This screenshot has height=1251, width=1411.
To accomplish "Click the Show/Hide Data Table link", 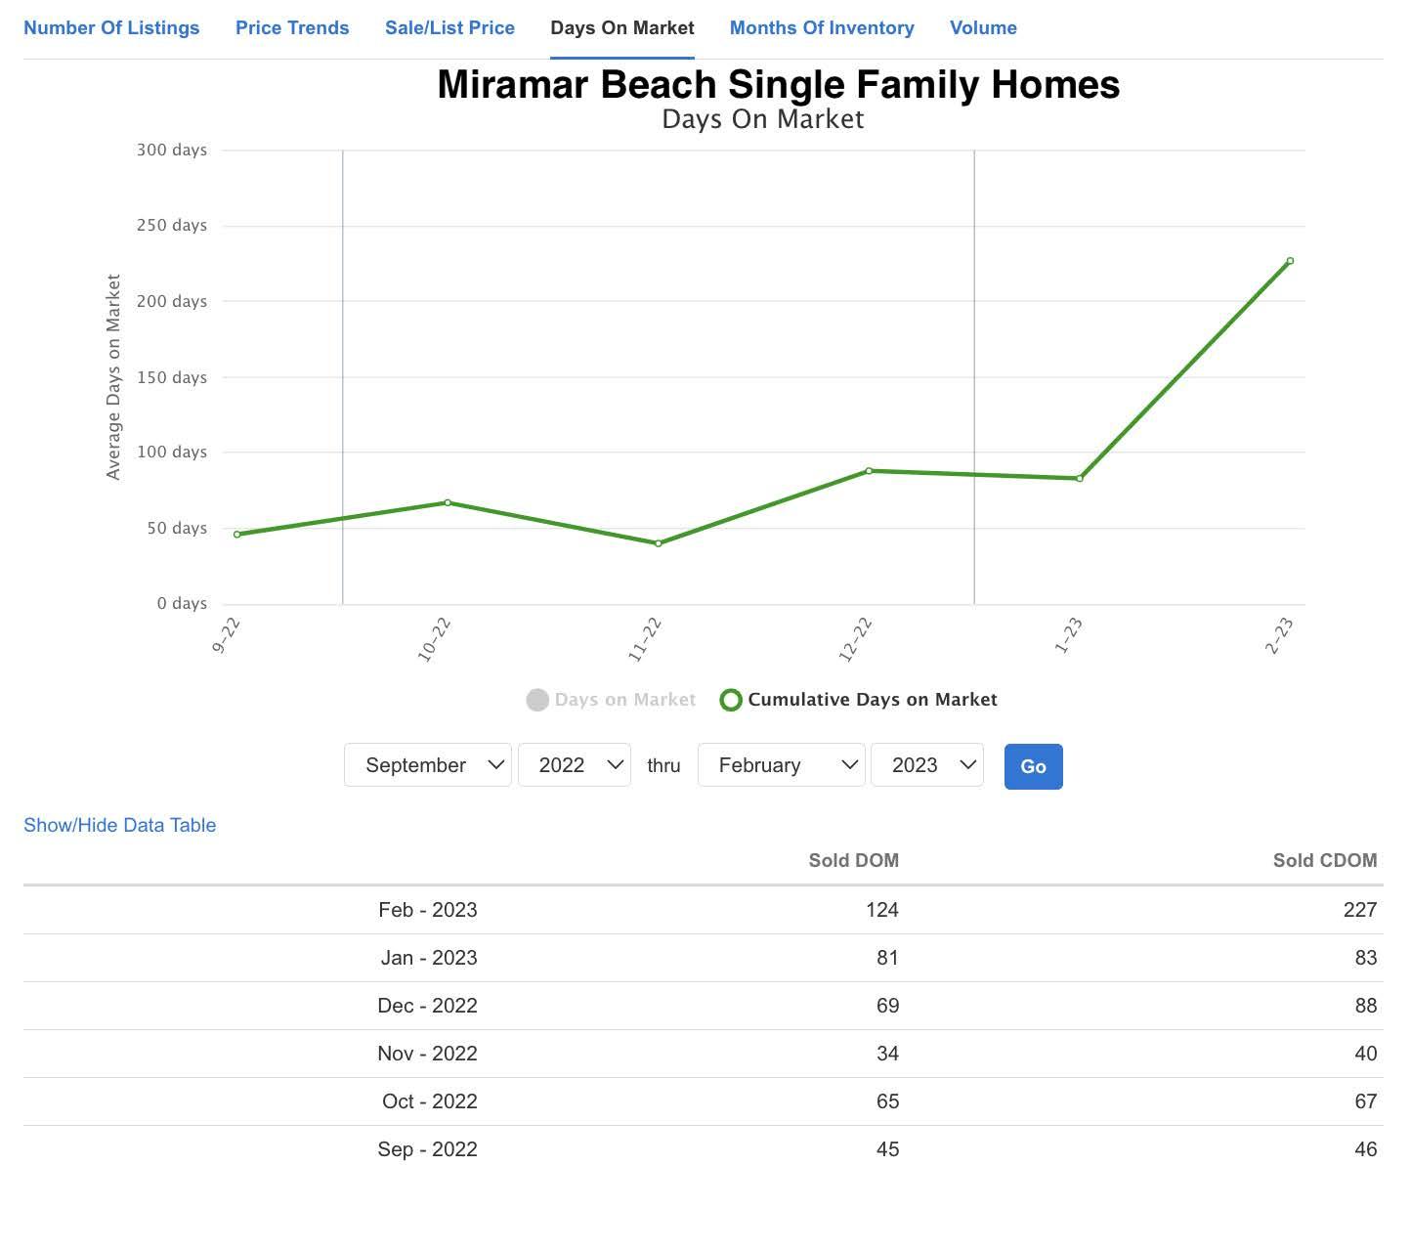I will (x=119, y=825).
